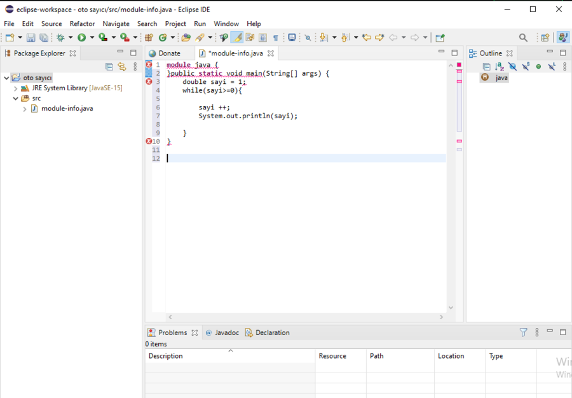The image size is (572, 398).
Task: Toggle Block Selection mode
Action: pyautogui.click(x=262, y=38)
